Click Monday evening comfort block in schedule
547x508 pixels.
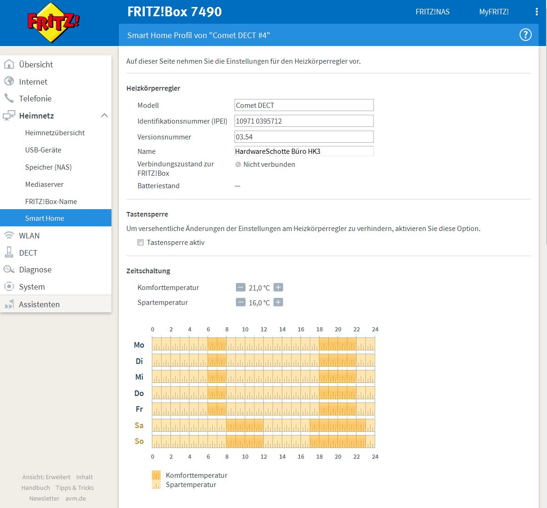coord(338,344)
